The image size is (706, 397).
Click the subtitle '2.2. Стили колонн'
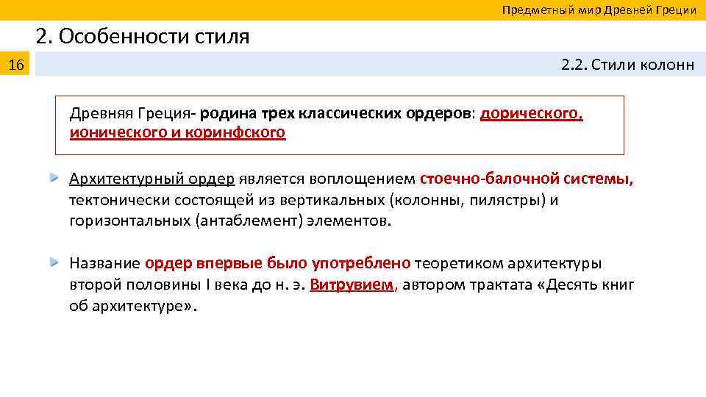[x=627, y=65]
